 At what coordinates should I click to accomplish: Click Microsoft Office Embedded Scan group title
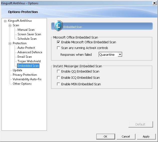coord(75,37)
